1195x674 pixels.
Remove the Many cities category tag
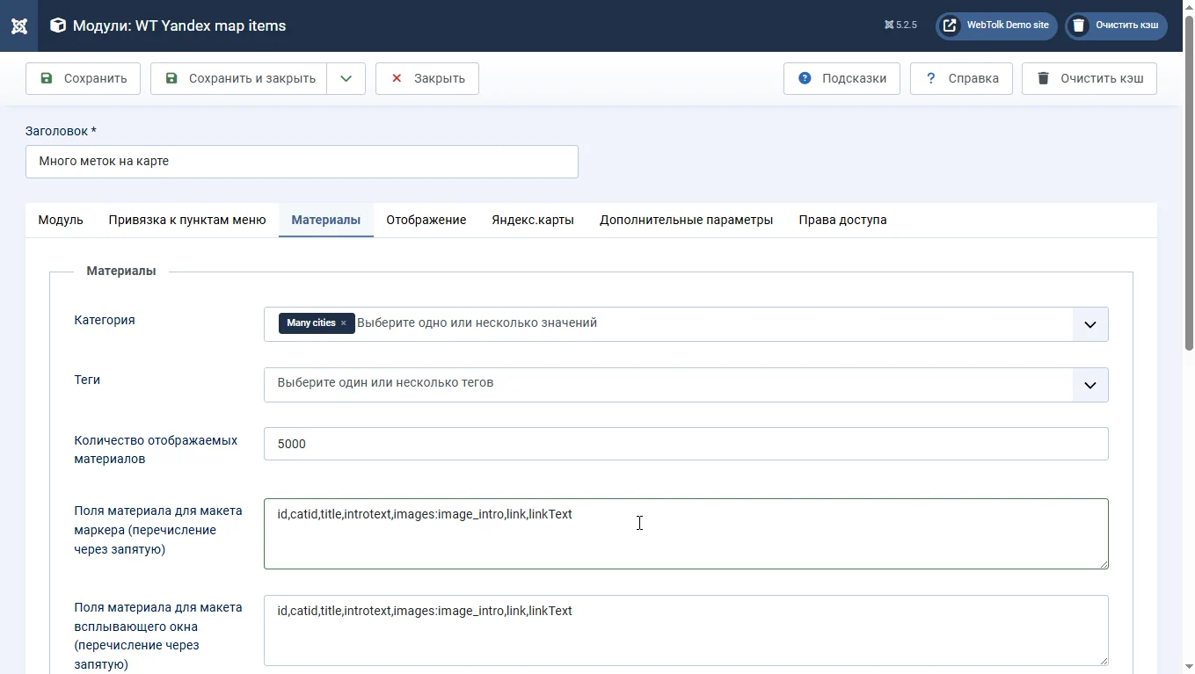coord(344,323)
